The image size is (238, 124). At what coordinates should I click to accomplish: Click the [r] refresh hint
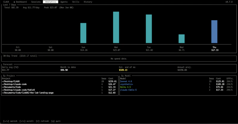[42, 121]
